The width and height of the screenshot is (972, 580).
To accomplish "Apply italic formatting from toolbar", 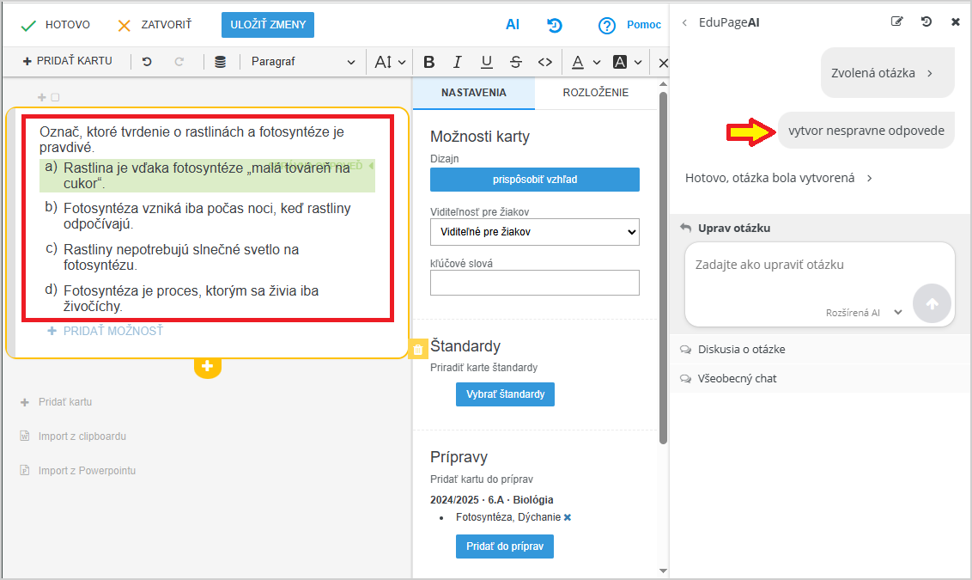I will pos(458,62).
